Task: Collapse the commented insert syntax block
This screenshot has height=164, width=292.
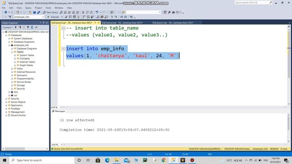Action: [x=63, y=28]
